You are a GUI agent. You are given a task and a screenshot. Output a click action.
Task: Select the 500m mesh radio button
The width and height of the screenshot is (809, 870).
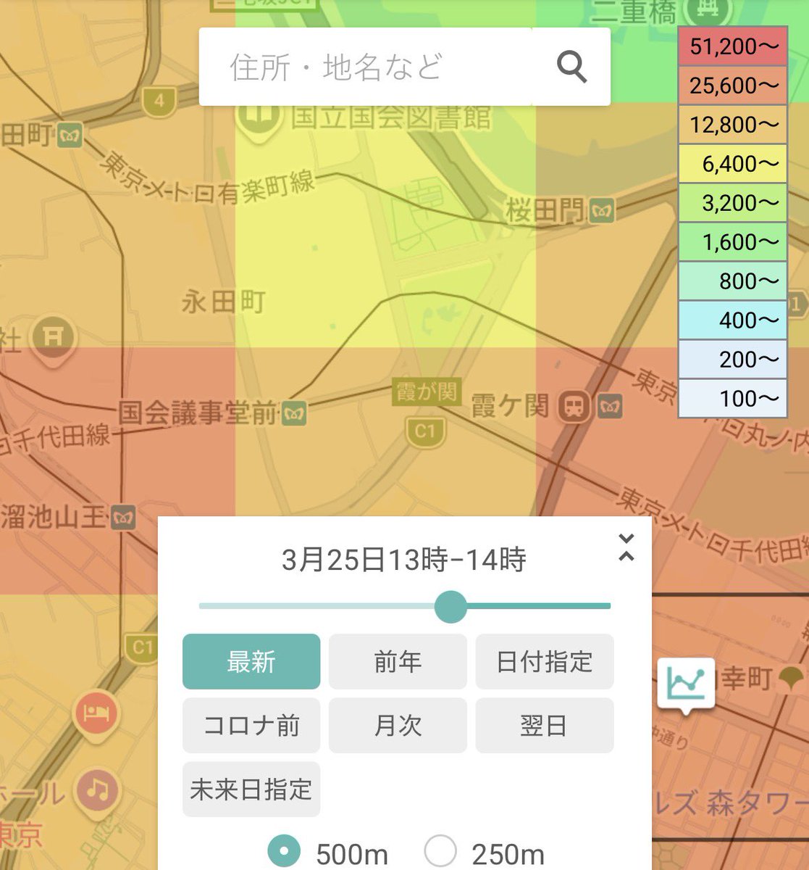click(284, 852)
